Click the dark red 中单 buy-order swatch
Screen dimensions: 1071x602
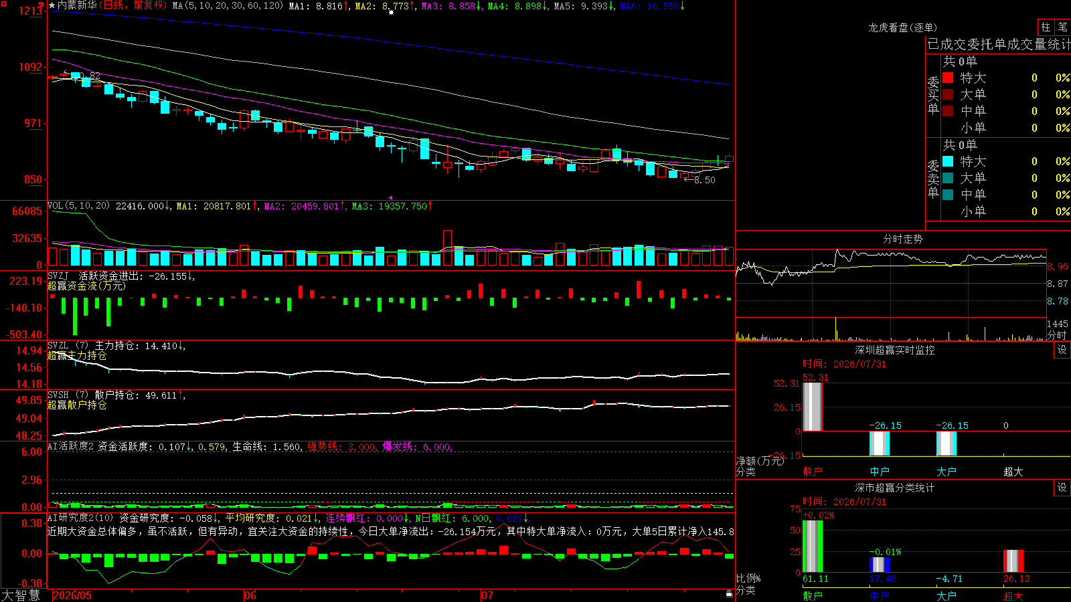click(x=948, y=110)
